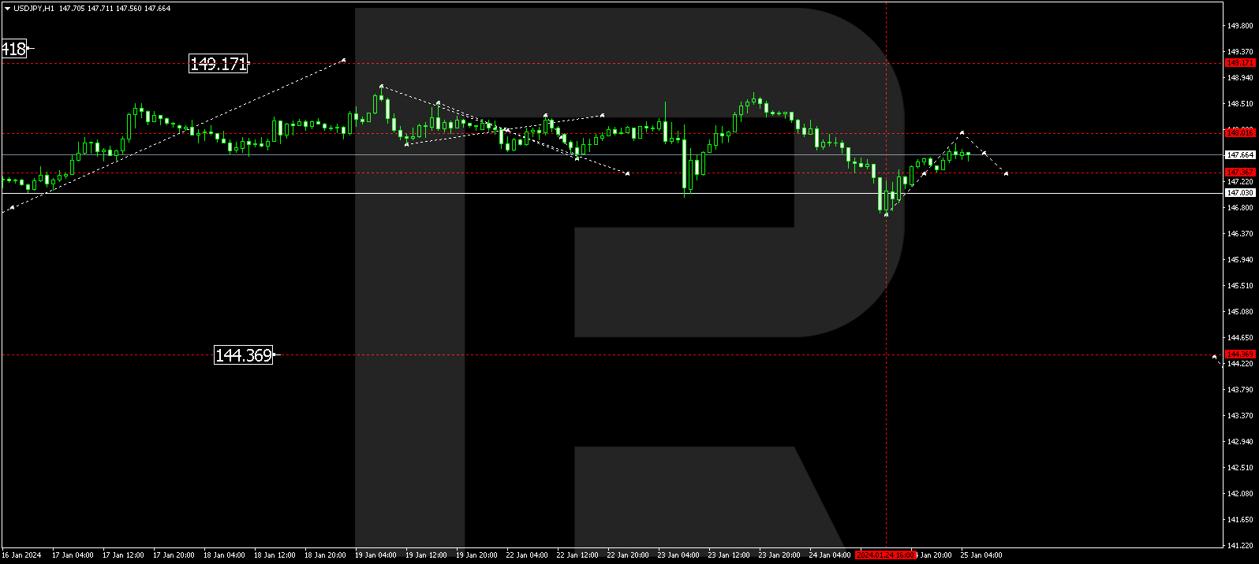The image size is (1259, 564).
Task: Click the 24 Jan 04:00 time label
Action: point(830,555)
